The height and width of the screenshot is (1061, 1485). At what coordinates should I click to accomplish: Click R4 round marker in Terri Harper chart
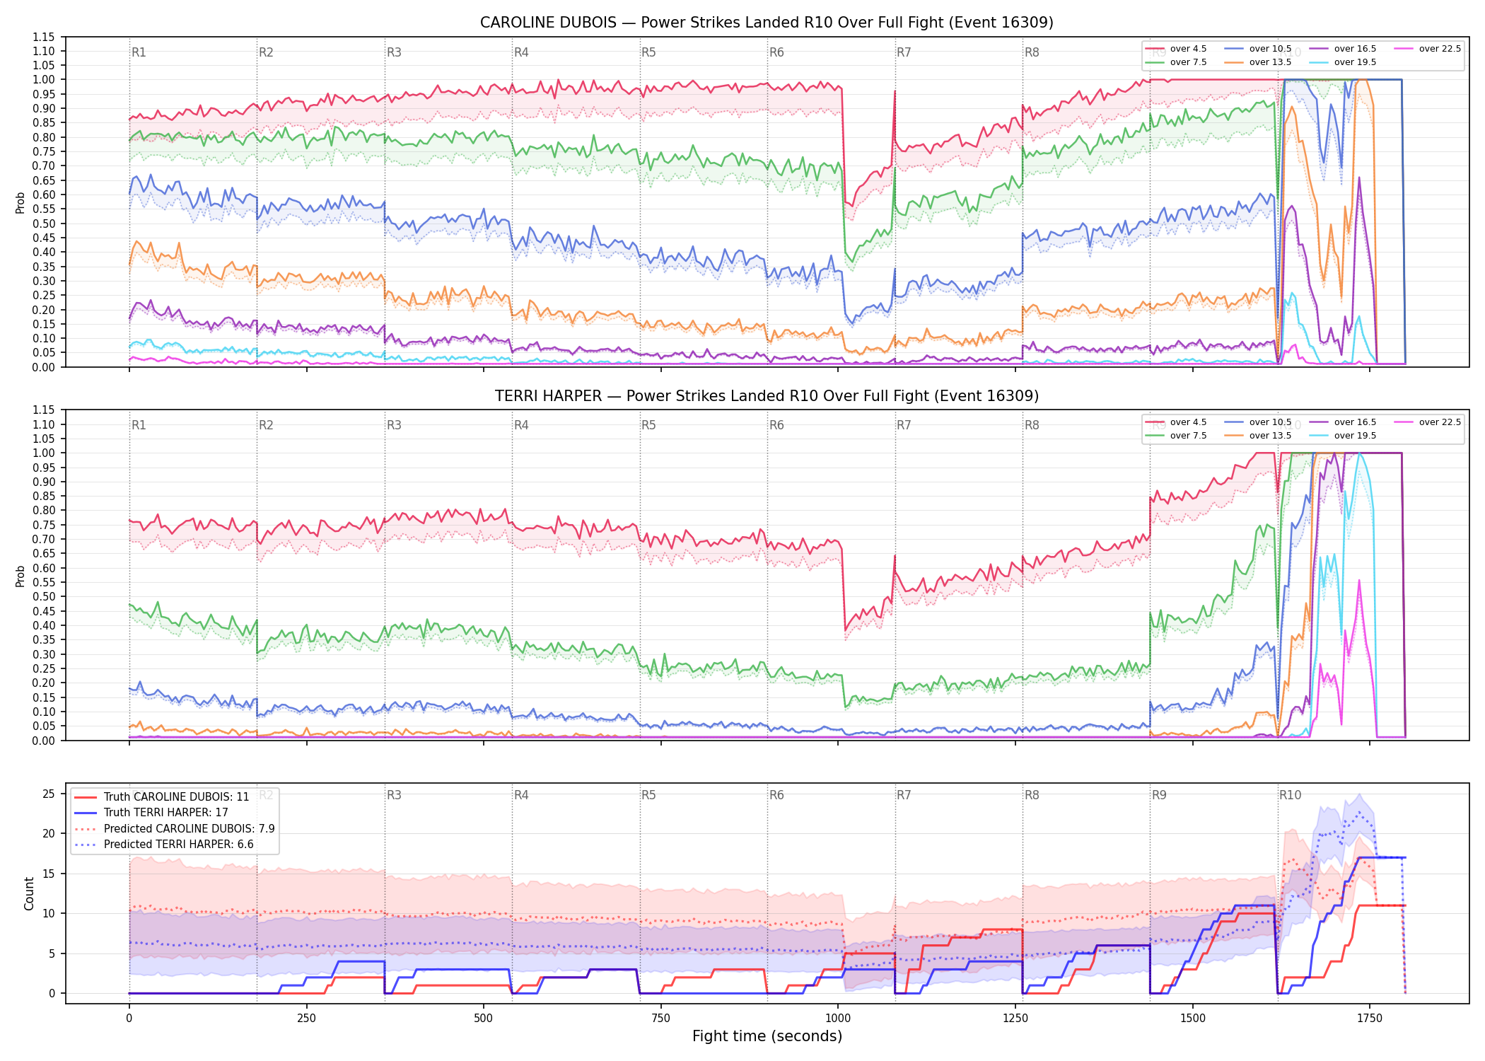point(521,425)
